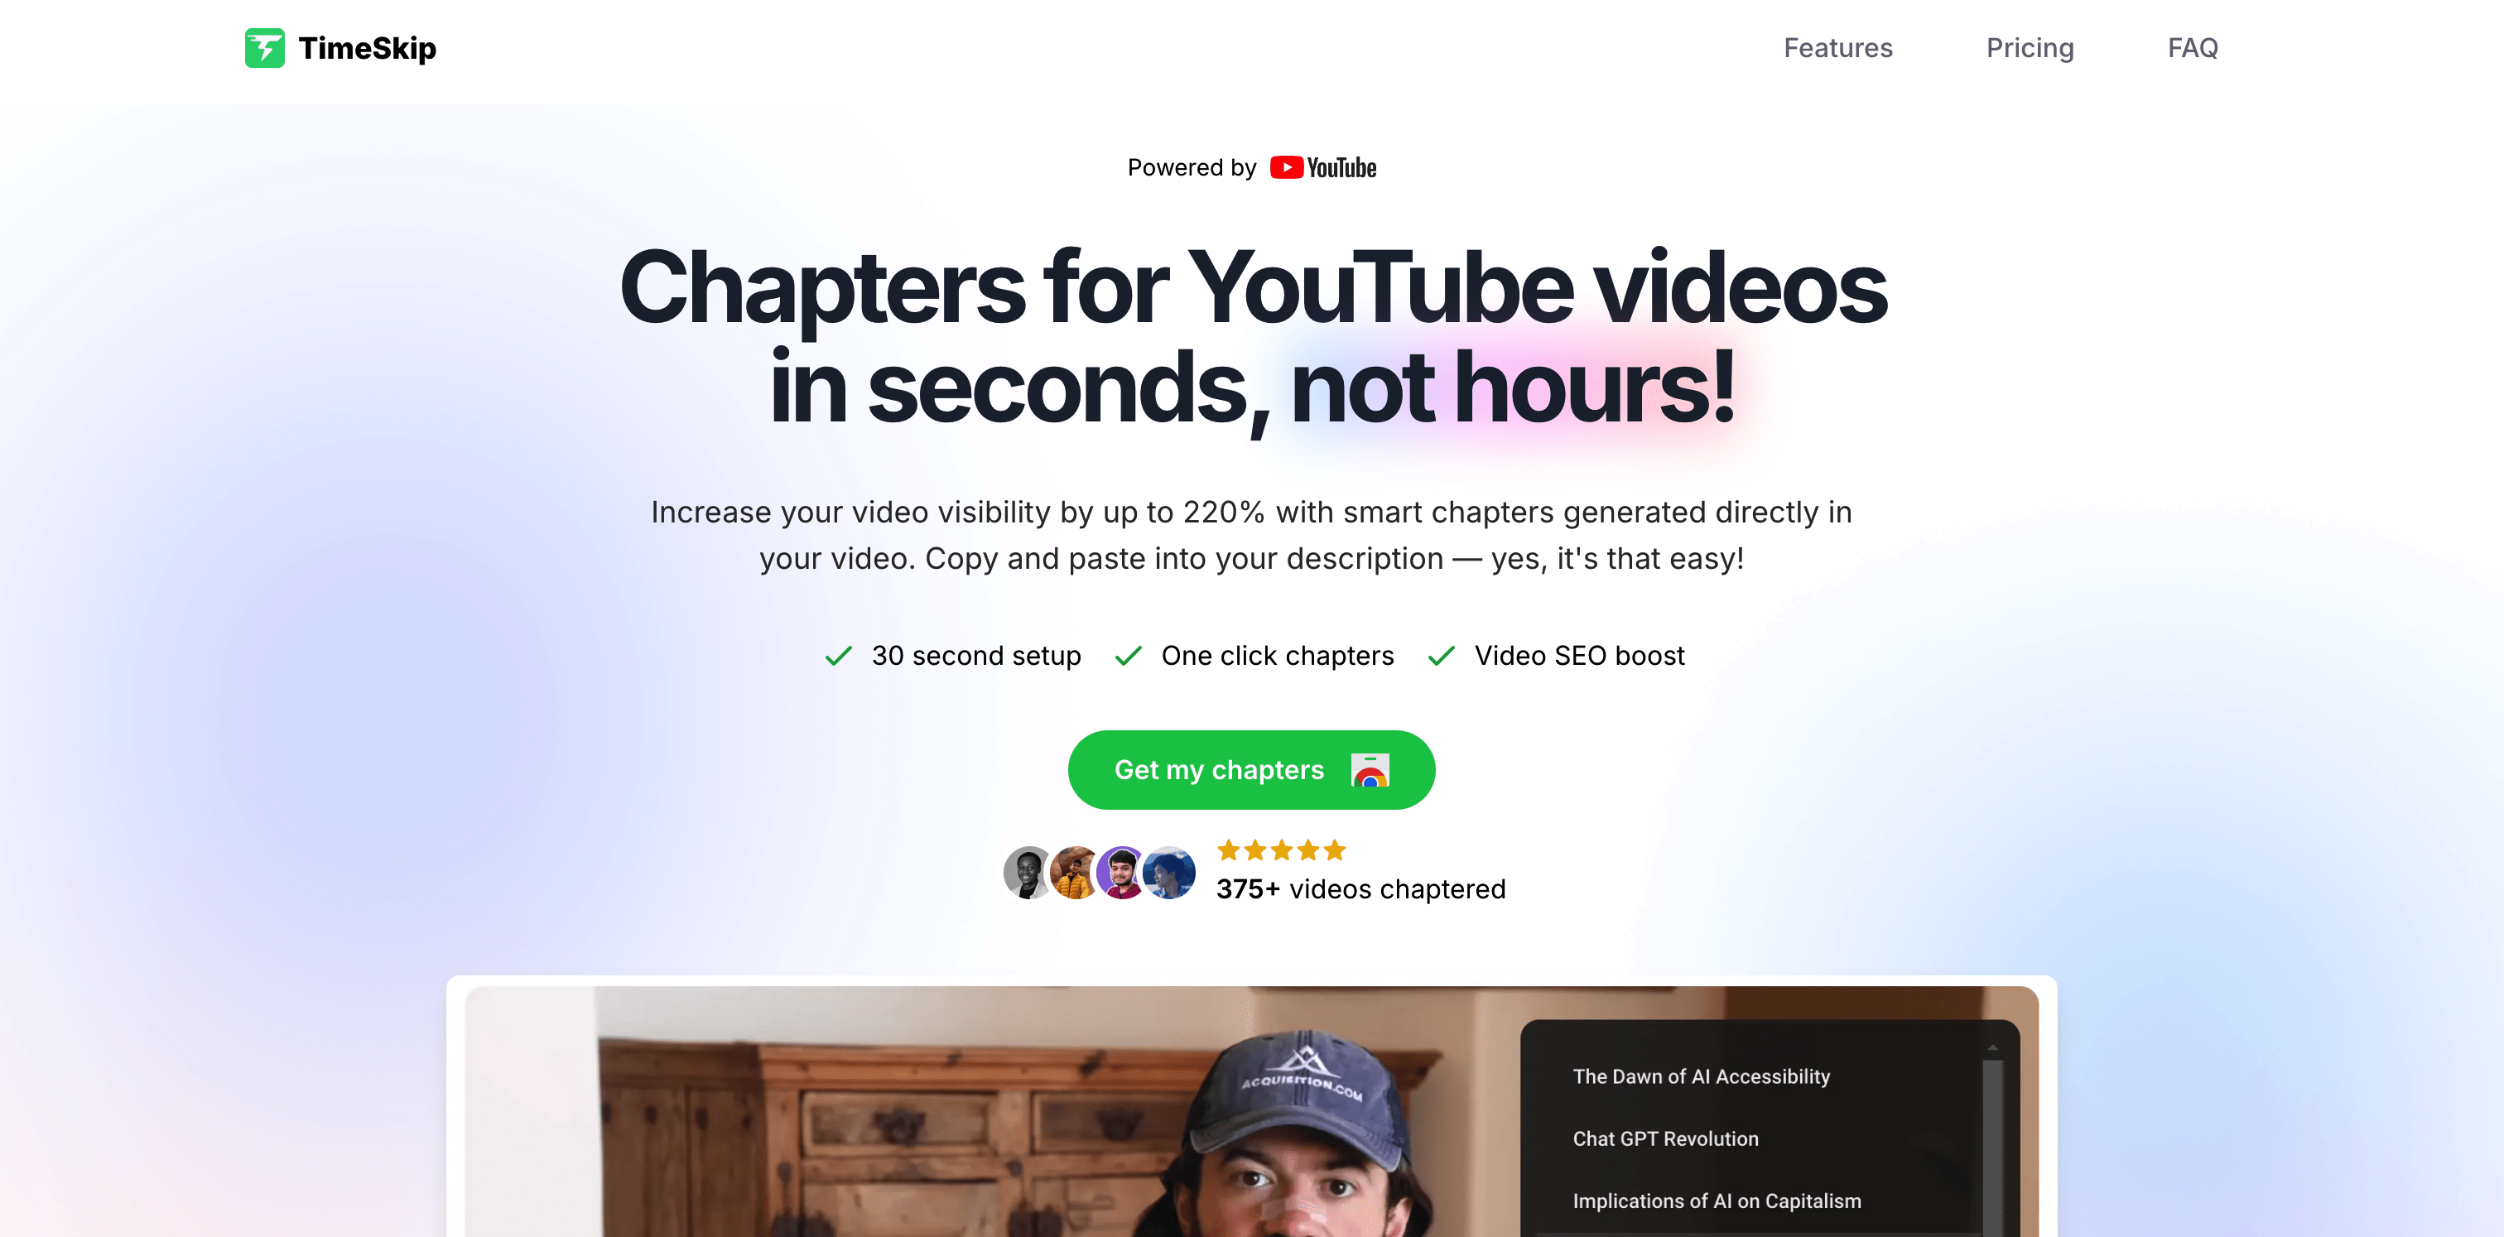Click the checkmark beside 30 second setup
The height and width of the screenshot is (1237, 2504).
pos(839,656)
